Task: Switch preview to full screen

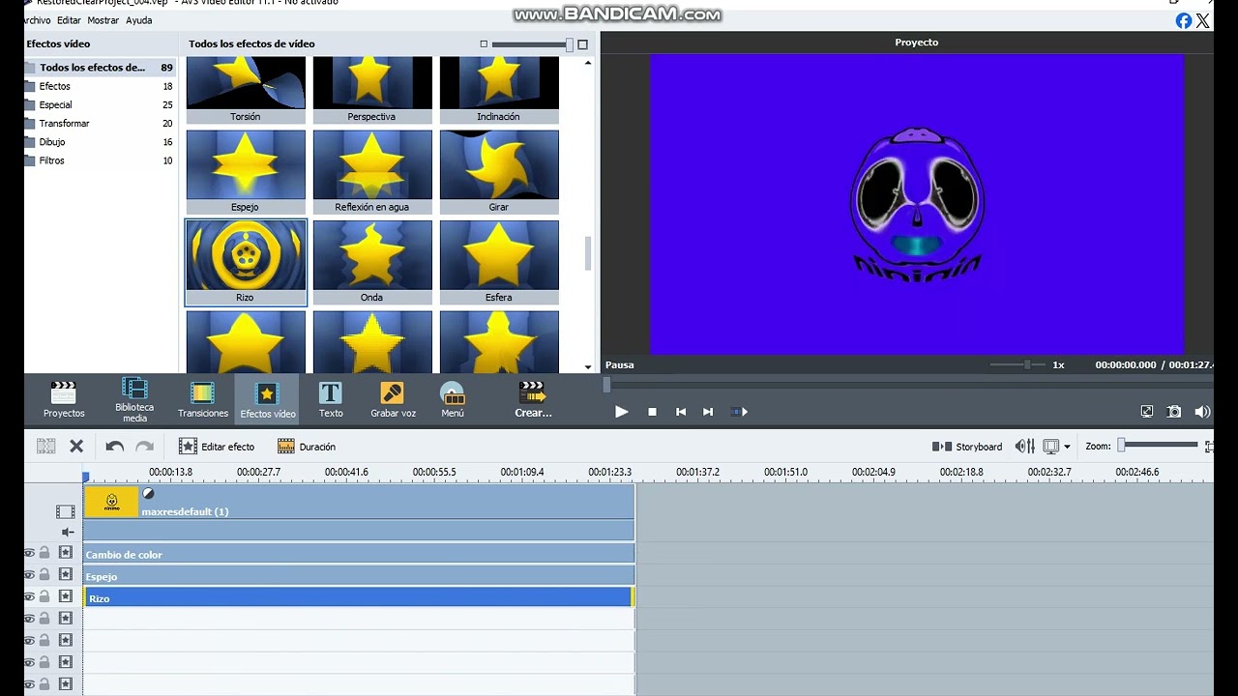Action: tap(1147, 411)
